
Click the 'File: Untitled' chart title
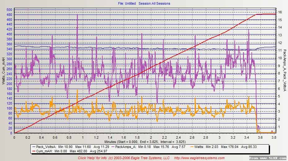127,3
